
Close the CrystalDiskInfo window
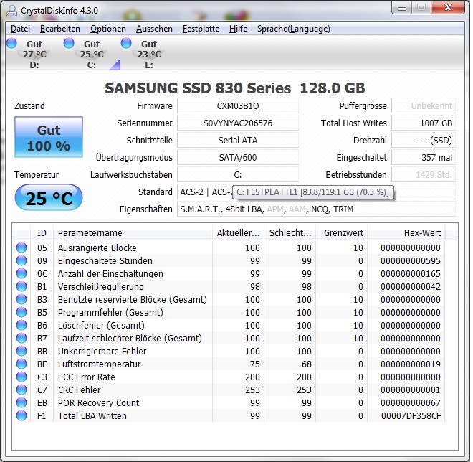448,8
